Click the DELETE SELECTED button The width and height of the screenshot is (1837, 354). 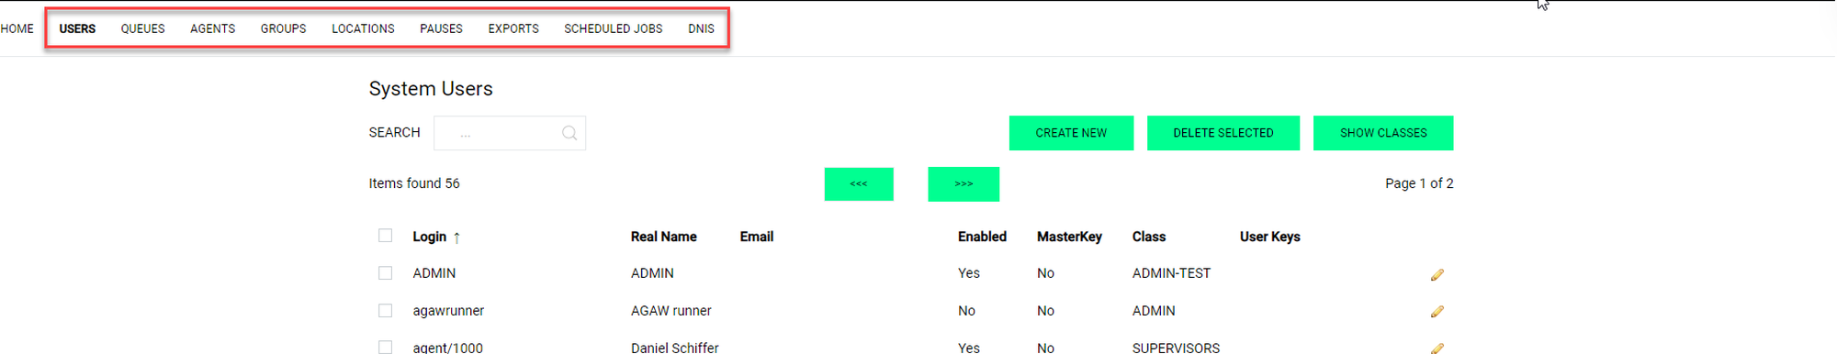1223,133
